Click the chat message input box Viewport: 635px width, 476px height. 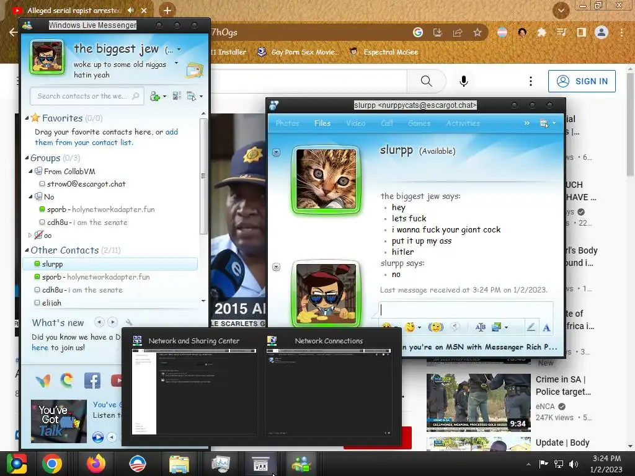pyautogui.click(x=466, y=310)
